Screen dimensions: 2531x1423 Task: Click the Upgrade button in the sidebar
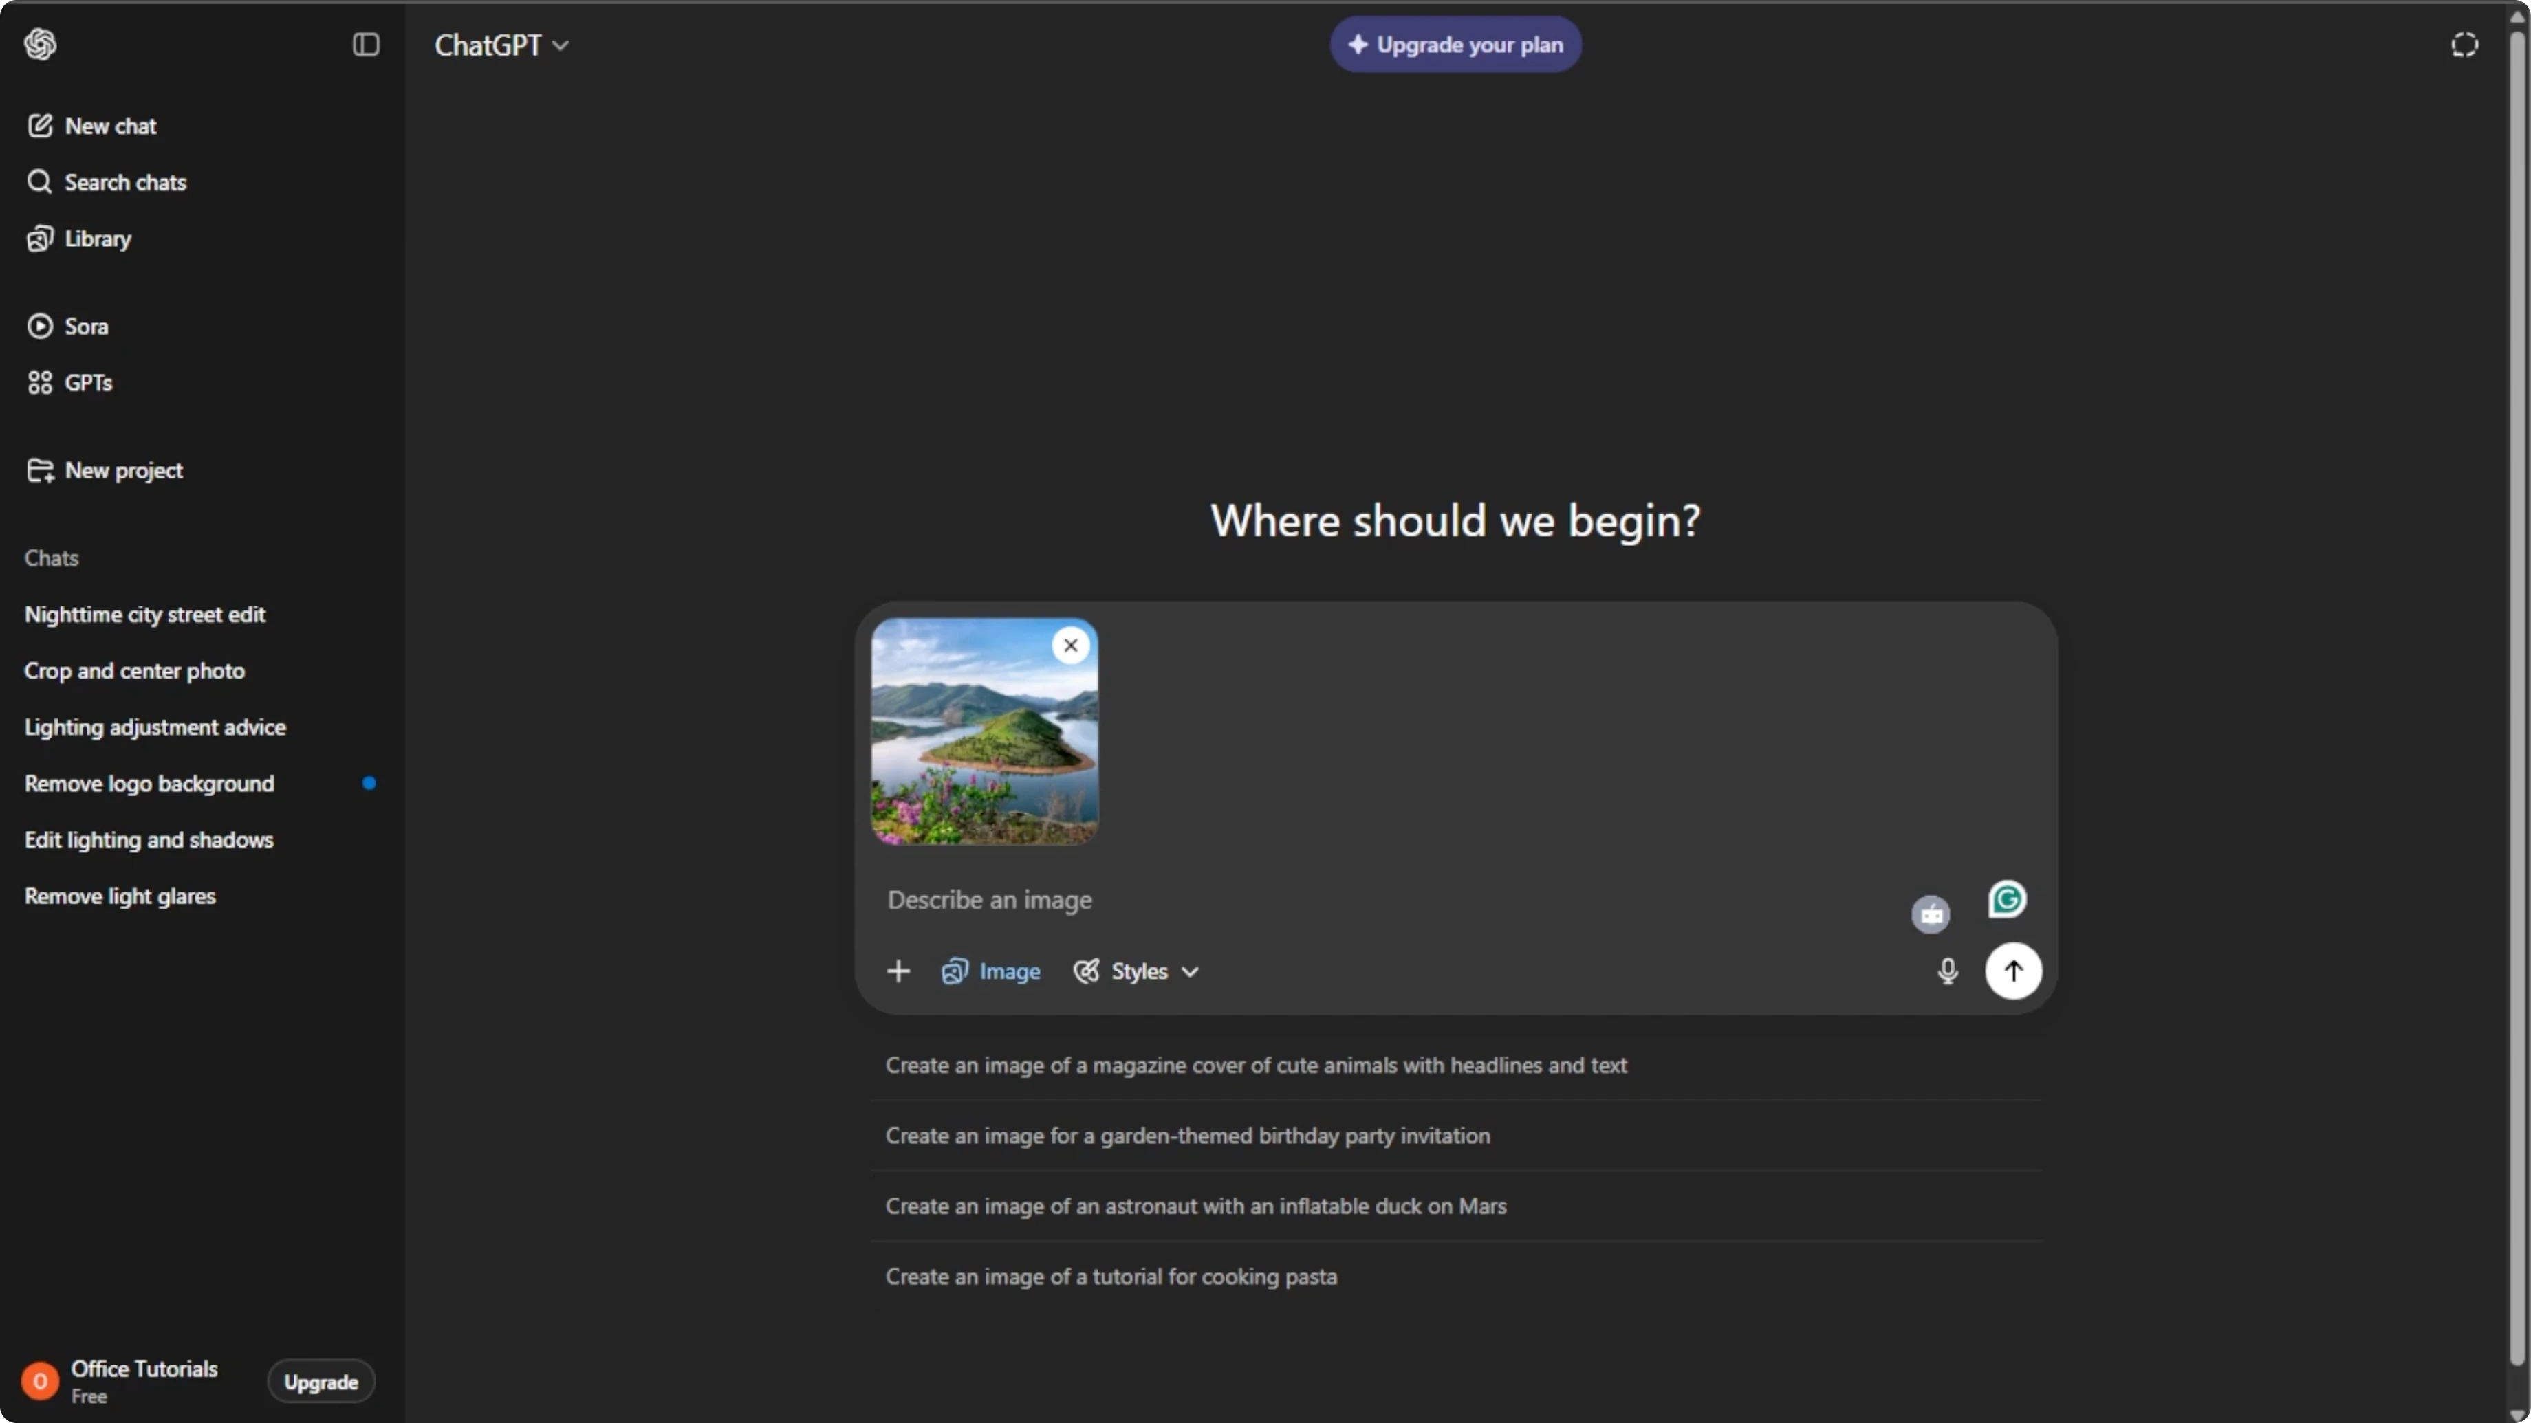click(x=321, y=1382)
